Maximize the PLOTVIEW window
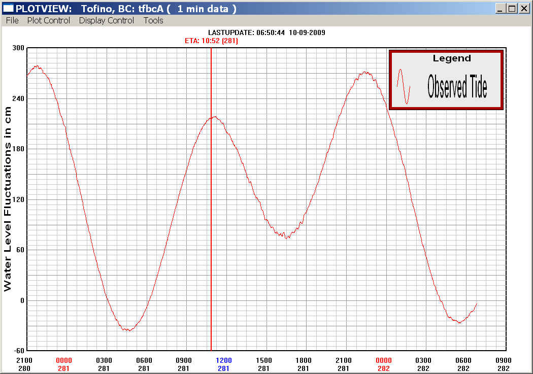 coord(512,9)
